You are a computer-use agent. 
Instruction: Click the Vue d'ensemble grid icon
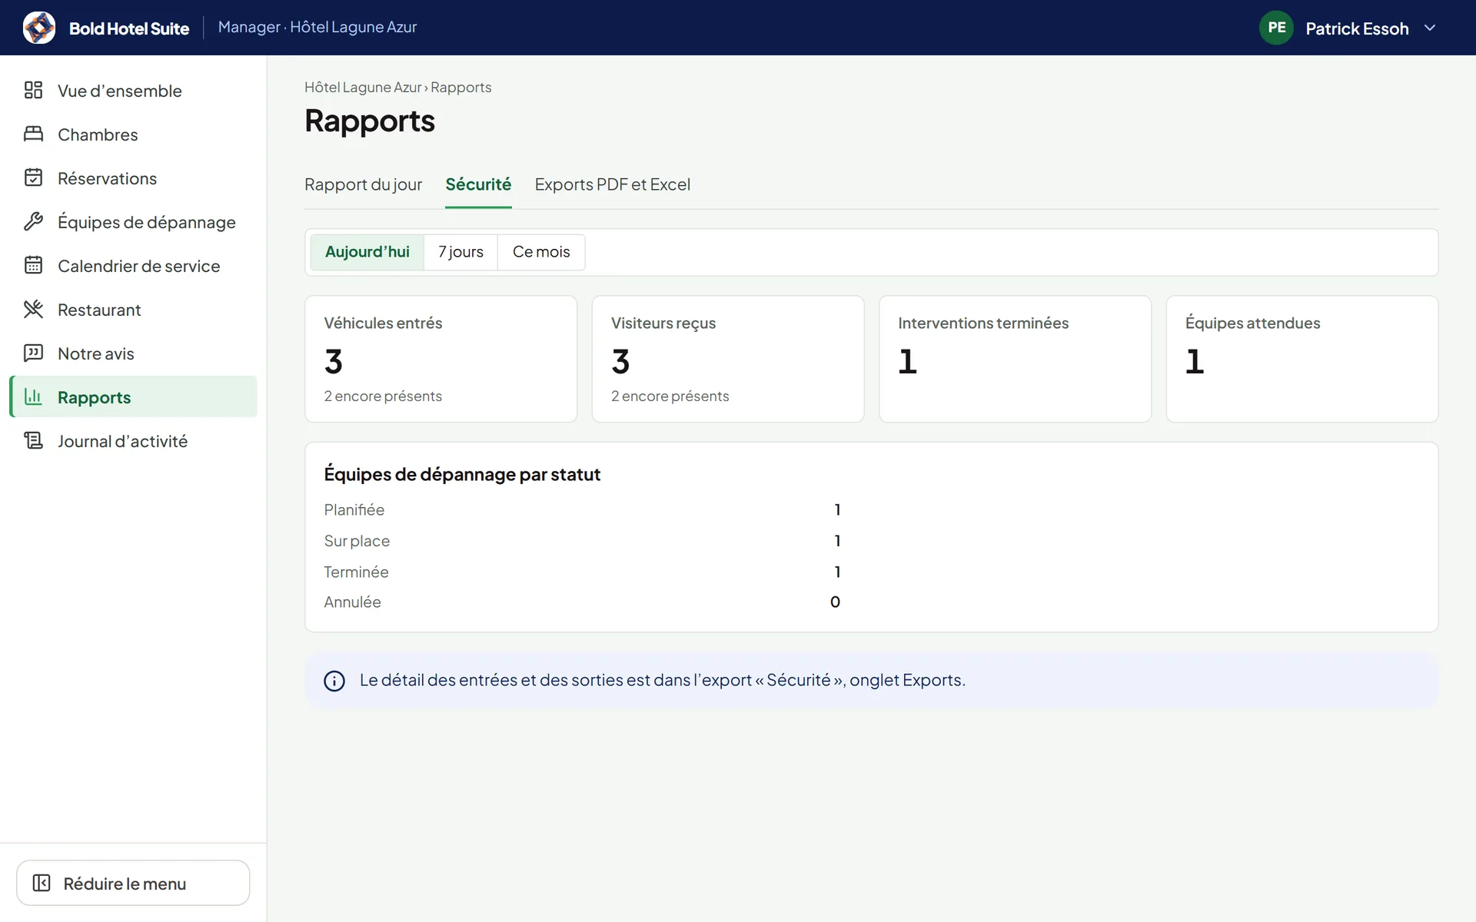pyautogui.click(x=33, y=90)
